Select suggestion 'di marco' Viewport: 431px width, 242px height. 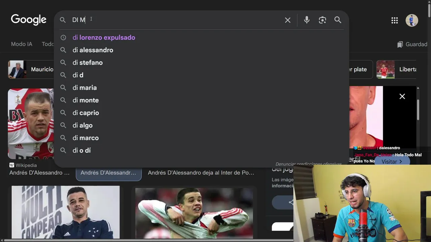(201, 138)
